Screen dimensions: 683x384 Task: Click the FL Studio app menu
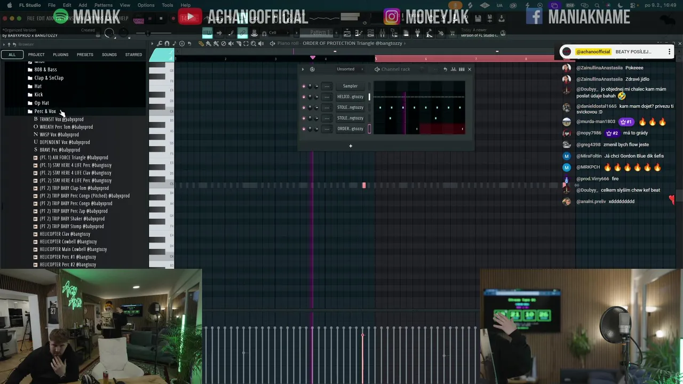click(29, 5)
